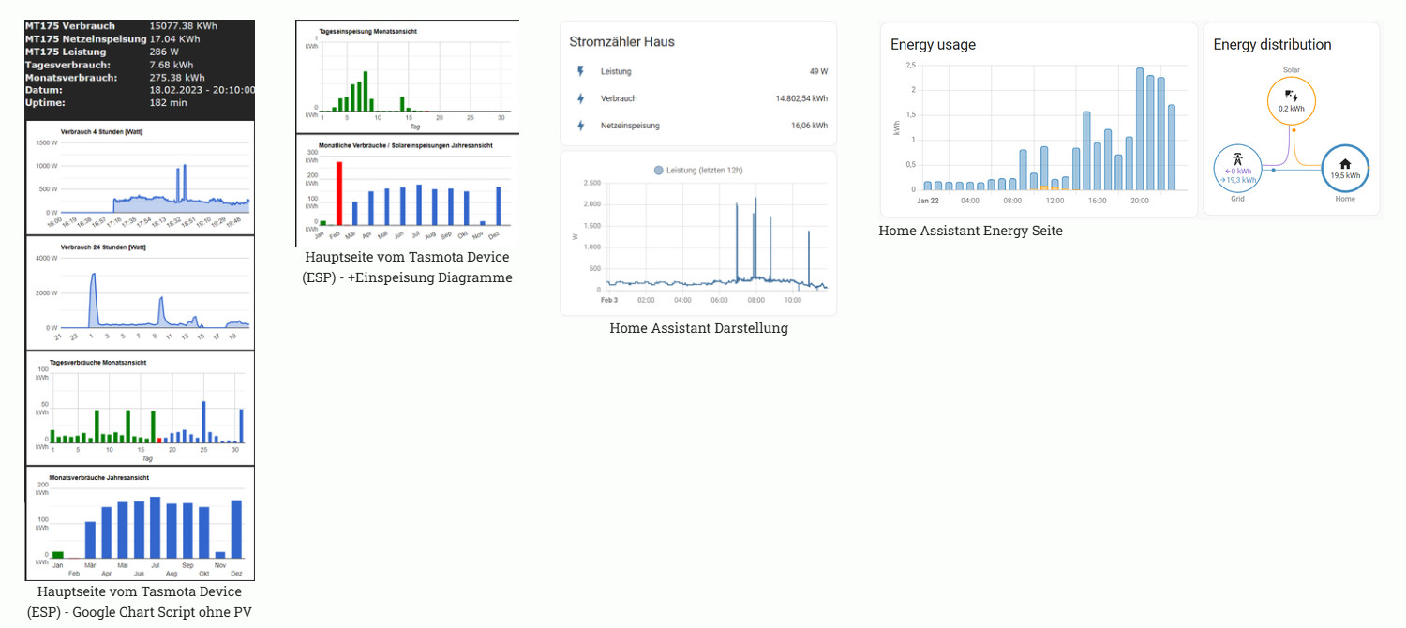
Task: Open the Tageseinspeisung Monatsansicht chart
Action: coord(408,75)
